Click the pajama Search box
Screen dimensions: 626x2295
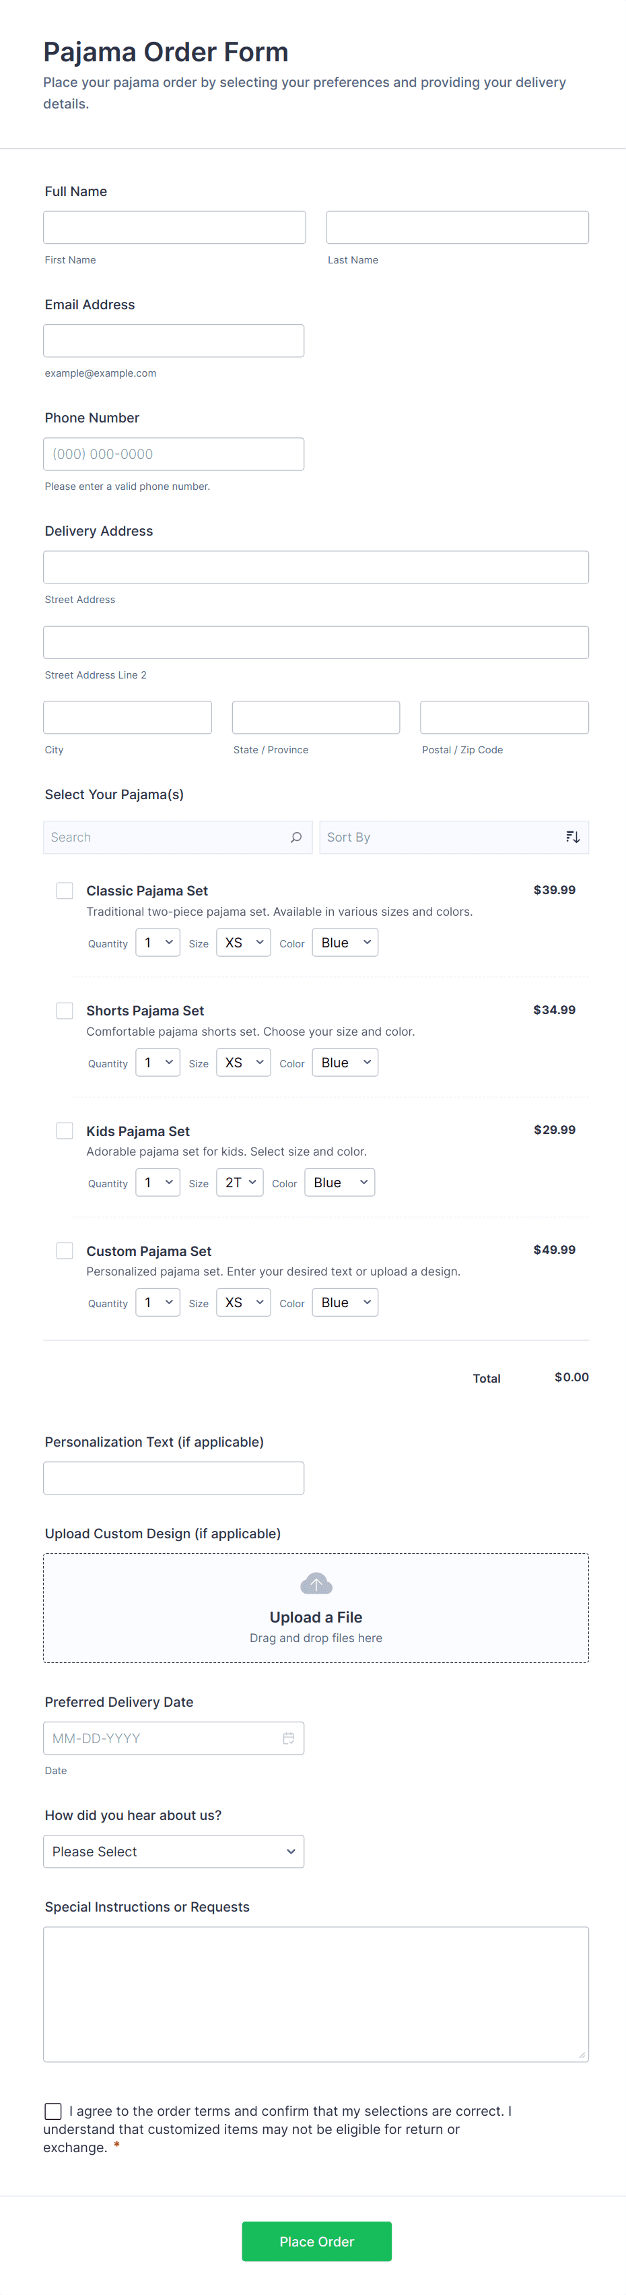click(x=165, y=838)
